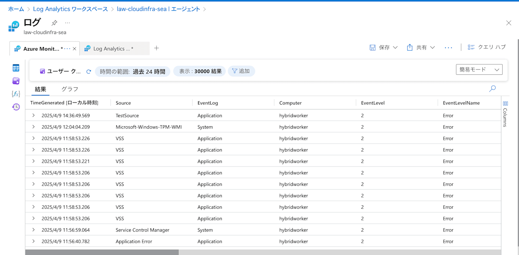Select the Microsoft-Windows-TPM-WMI cell

point(148,127)
